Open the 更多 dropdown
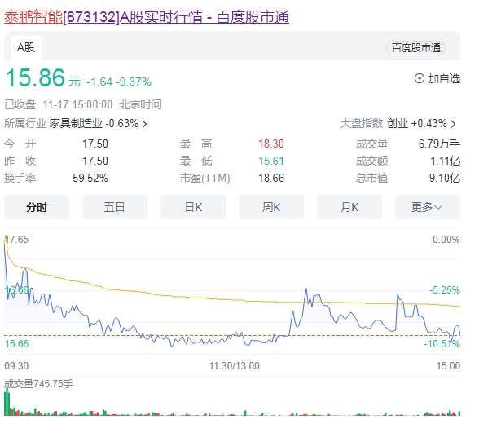The width and height of the screenshot is (479, 424). [428, 207]
